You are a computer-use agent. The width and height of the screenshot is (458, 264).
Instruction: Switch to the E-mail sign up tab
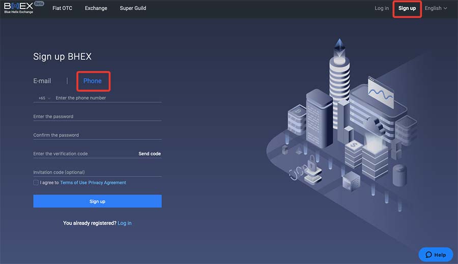tap(42, 81)
